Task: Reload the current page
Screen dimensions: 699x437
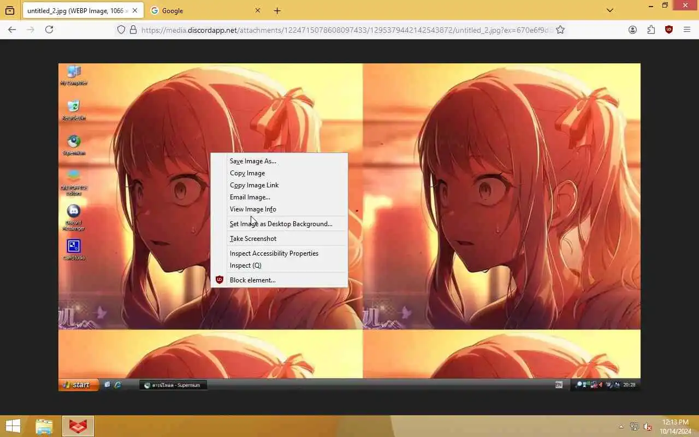Action: pyautogui.click(x=49, y=29)
